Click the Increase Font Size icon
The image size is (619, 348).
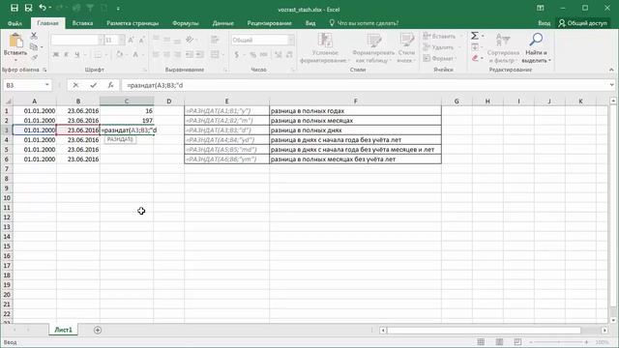(132, 40)
